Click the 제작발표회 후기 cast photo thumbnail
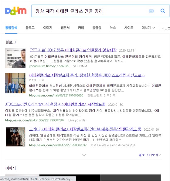The height and width of the screenshot is (181, 170). [x=15, y=83]
